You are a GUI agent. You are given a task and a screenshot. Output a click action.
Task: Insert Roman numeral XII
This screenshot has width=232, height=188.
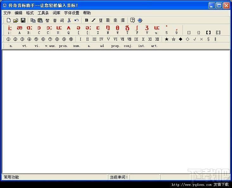tap(157, 39)
